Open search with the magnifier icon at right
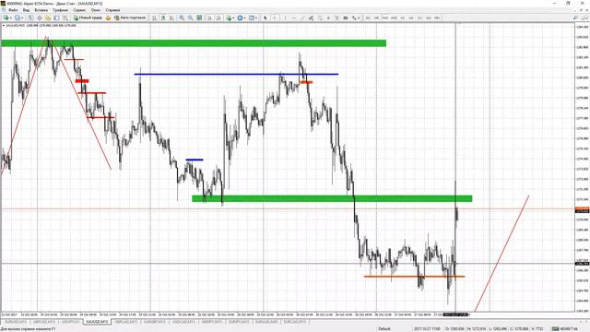590x332 pixels. click(575, 18)
